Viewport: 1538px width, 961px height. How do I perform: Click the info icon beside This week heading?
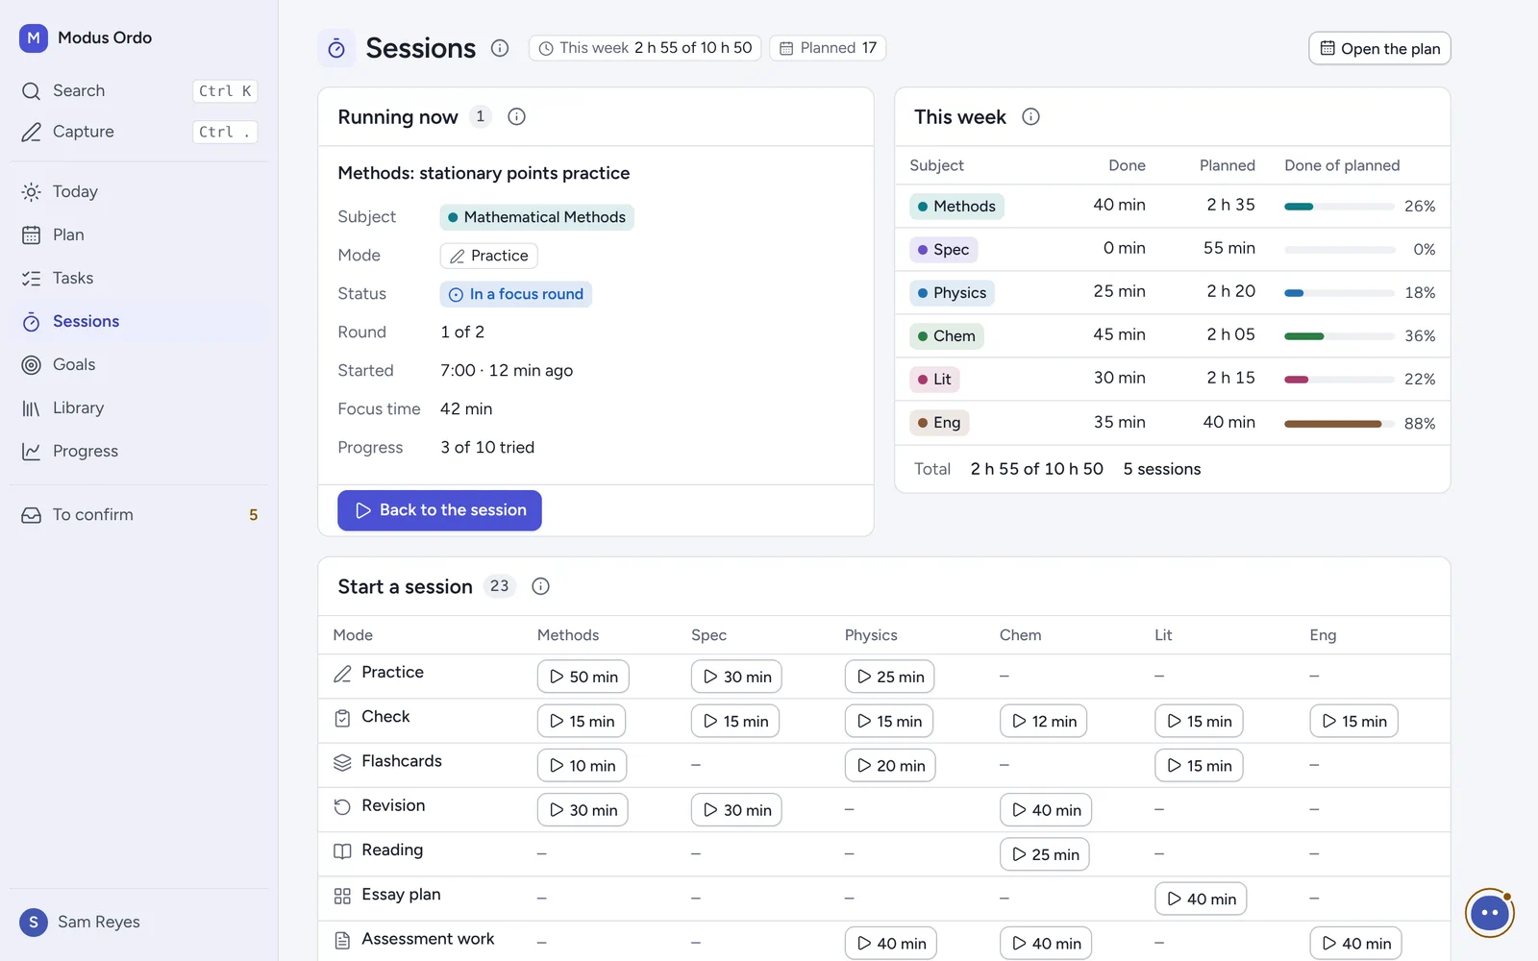pos(1030,117)
